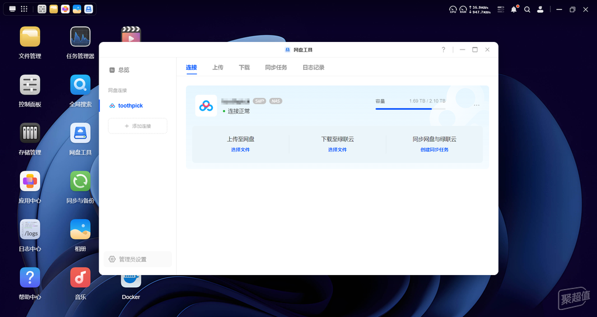The image size is (597, 317).
Task: Click the 1.69 TB / 2.10 TB capacity text
Action: (427, 101)
